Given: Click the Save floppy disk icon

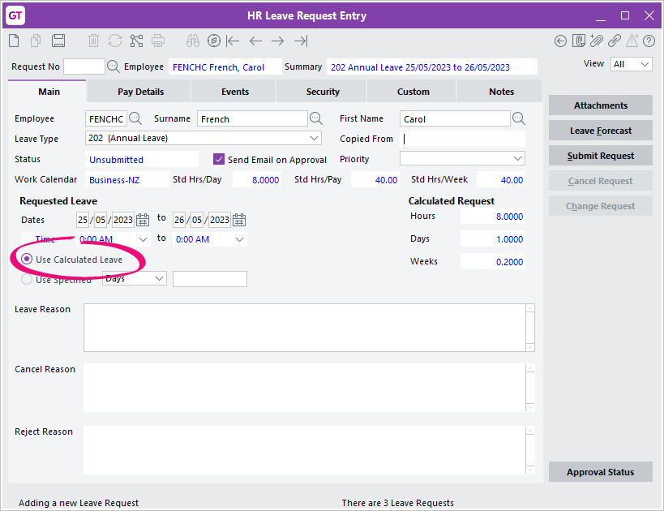Looking at the screenshot, I should [58, 41].
